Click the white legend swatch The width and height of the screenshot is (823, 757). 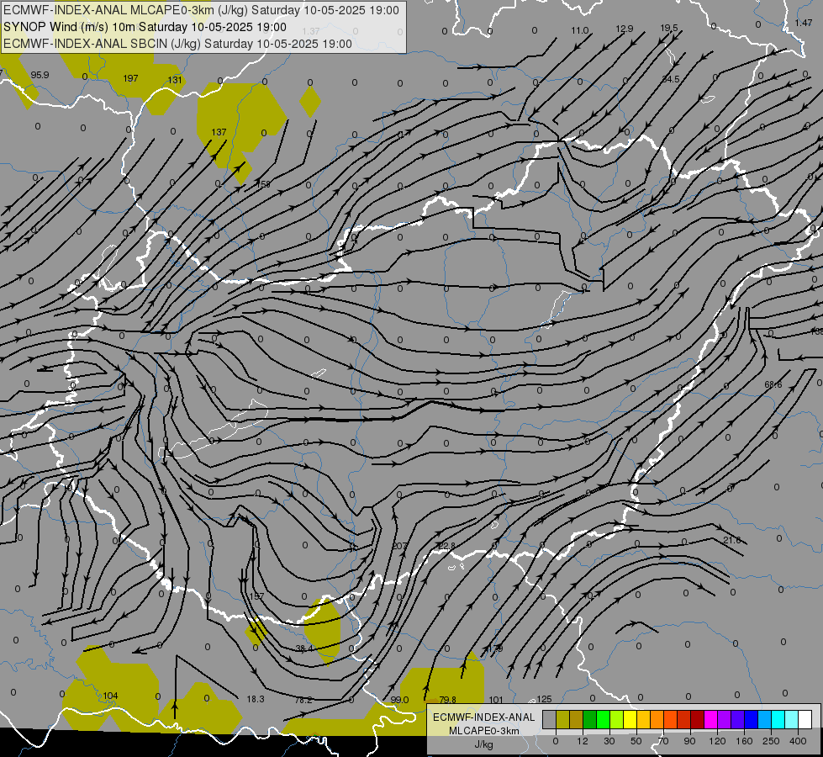coord(805,719)
